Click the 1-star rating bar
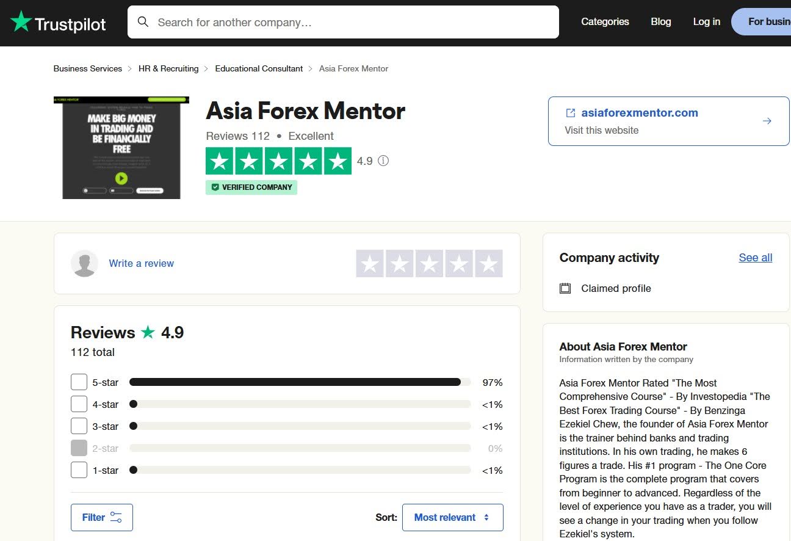Screen dimensions: 791x541 [300, 470]
